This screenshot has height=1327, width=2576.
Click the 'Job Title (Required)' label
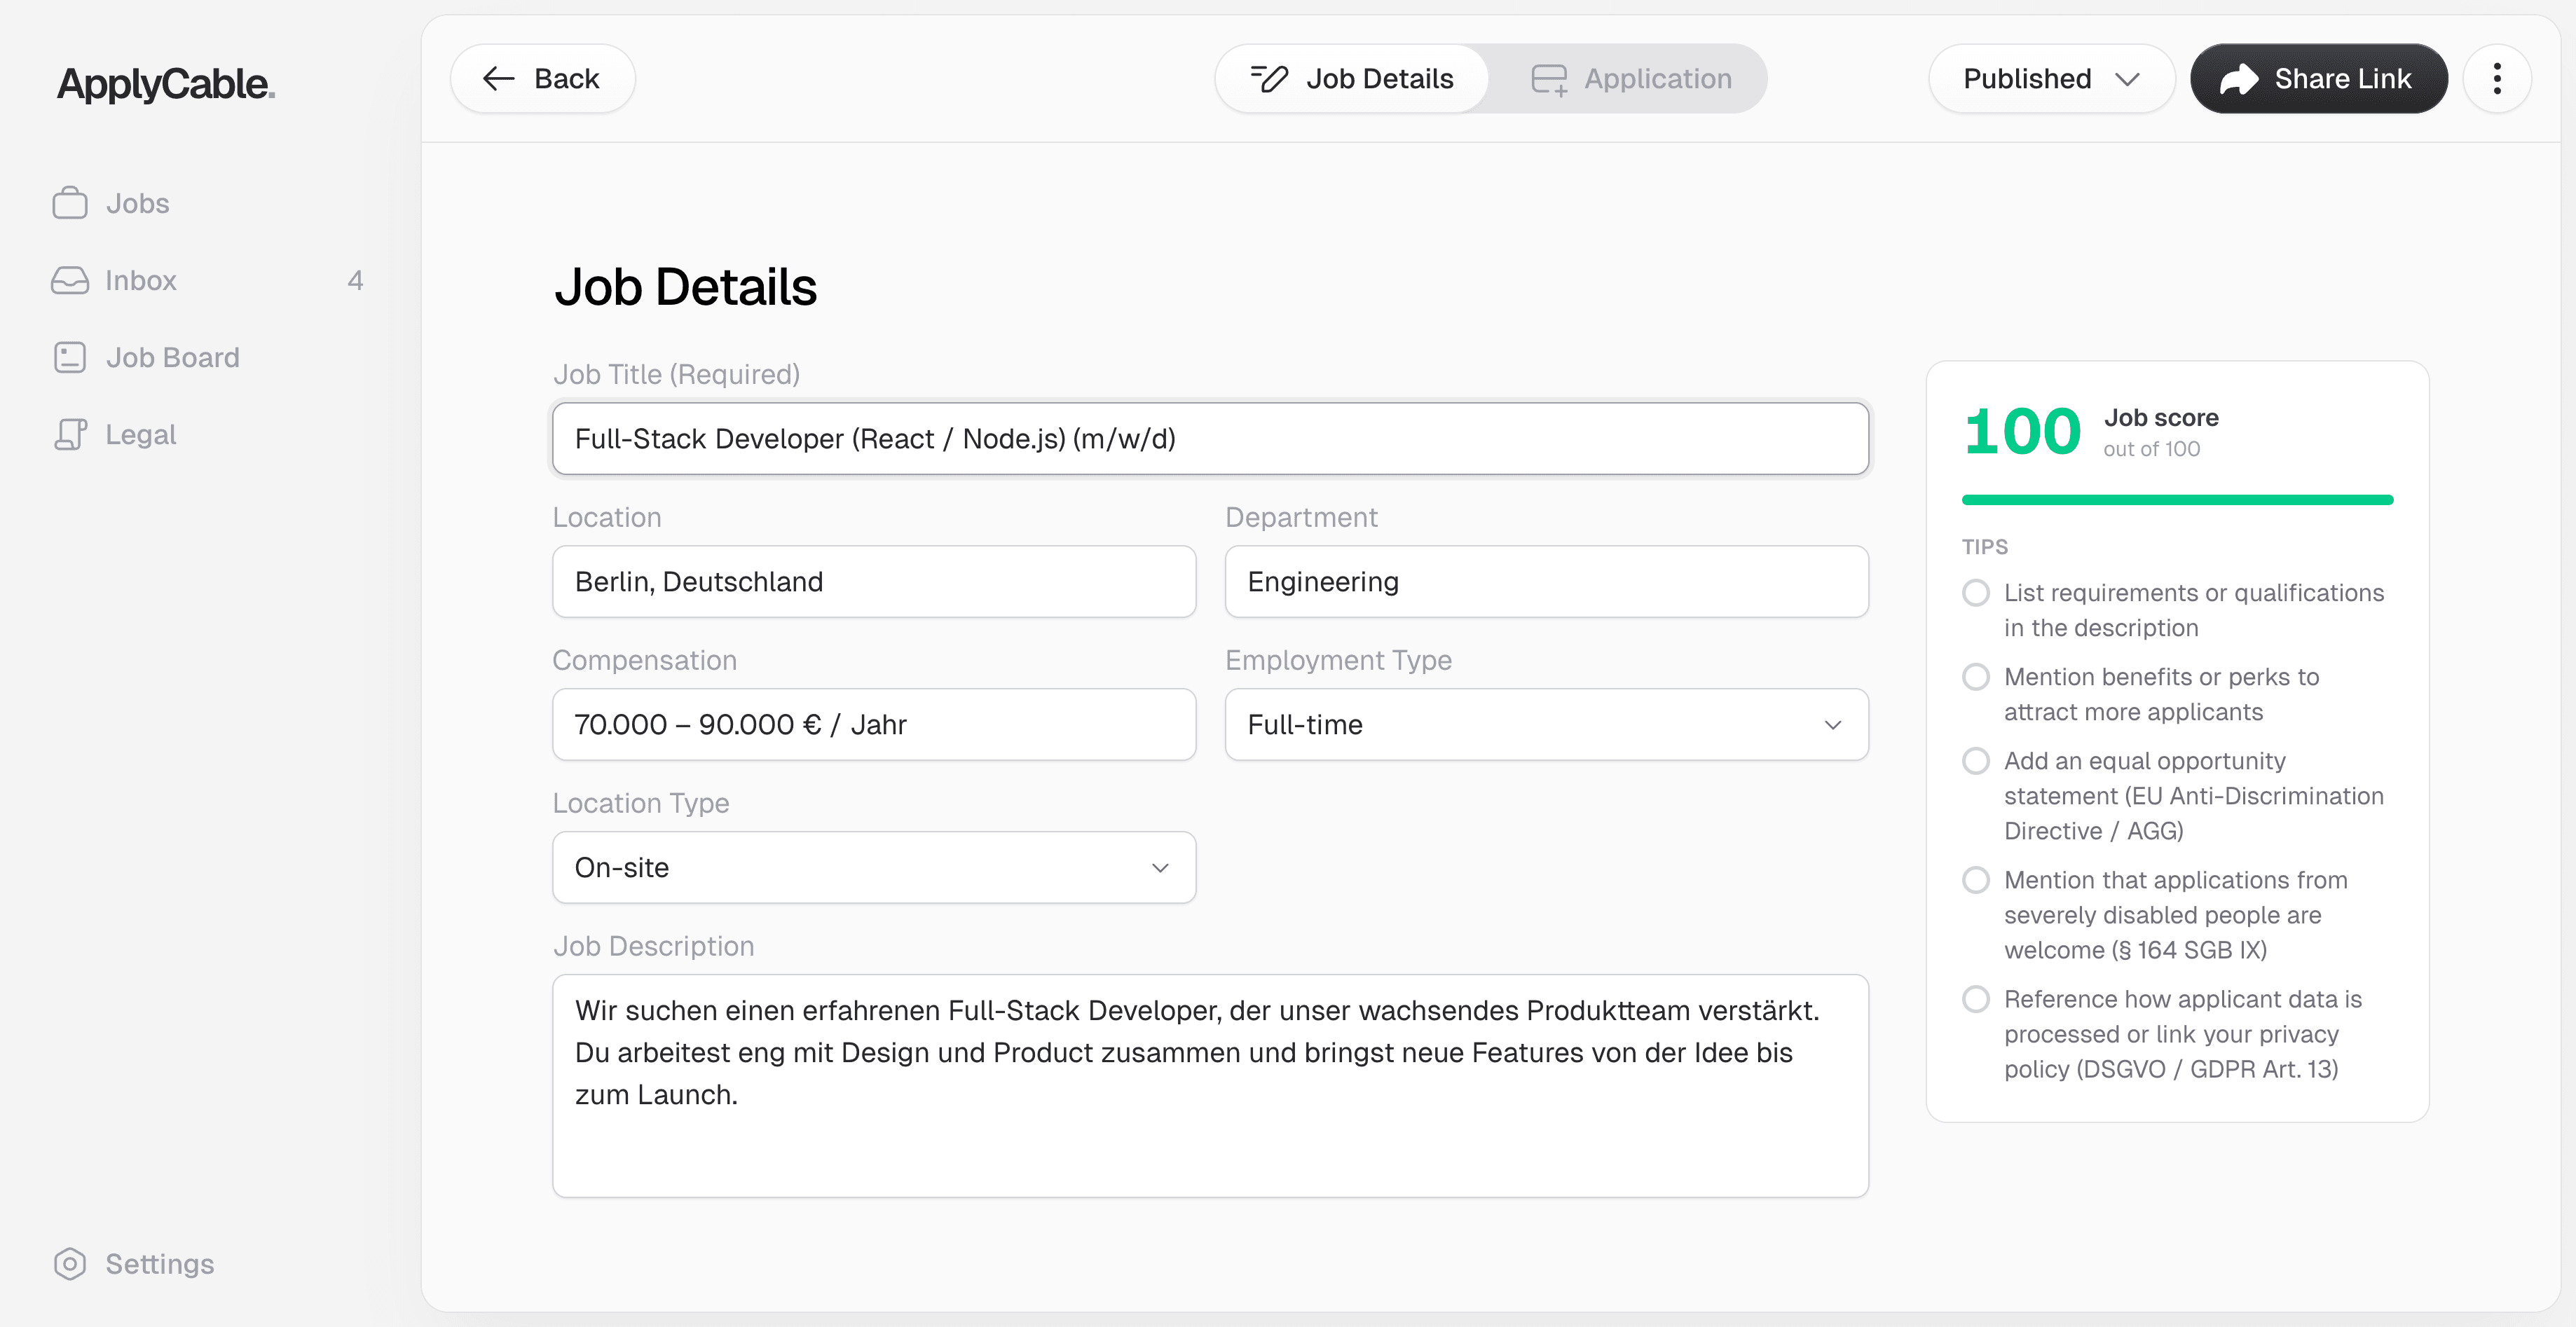676,374
